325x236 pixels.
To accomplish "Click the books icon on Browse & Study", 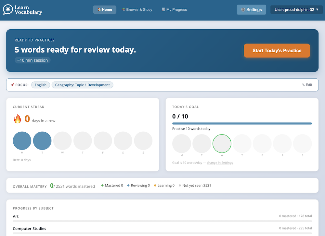I will coord(123,10).
